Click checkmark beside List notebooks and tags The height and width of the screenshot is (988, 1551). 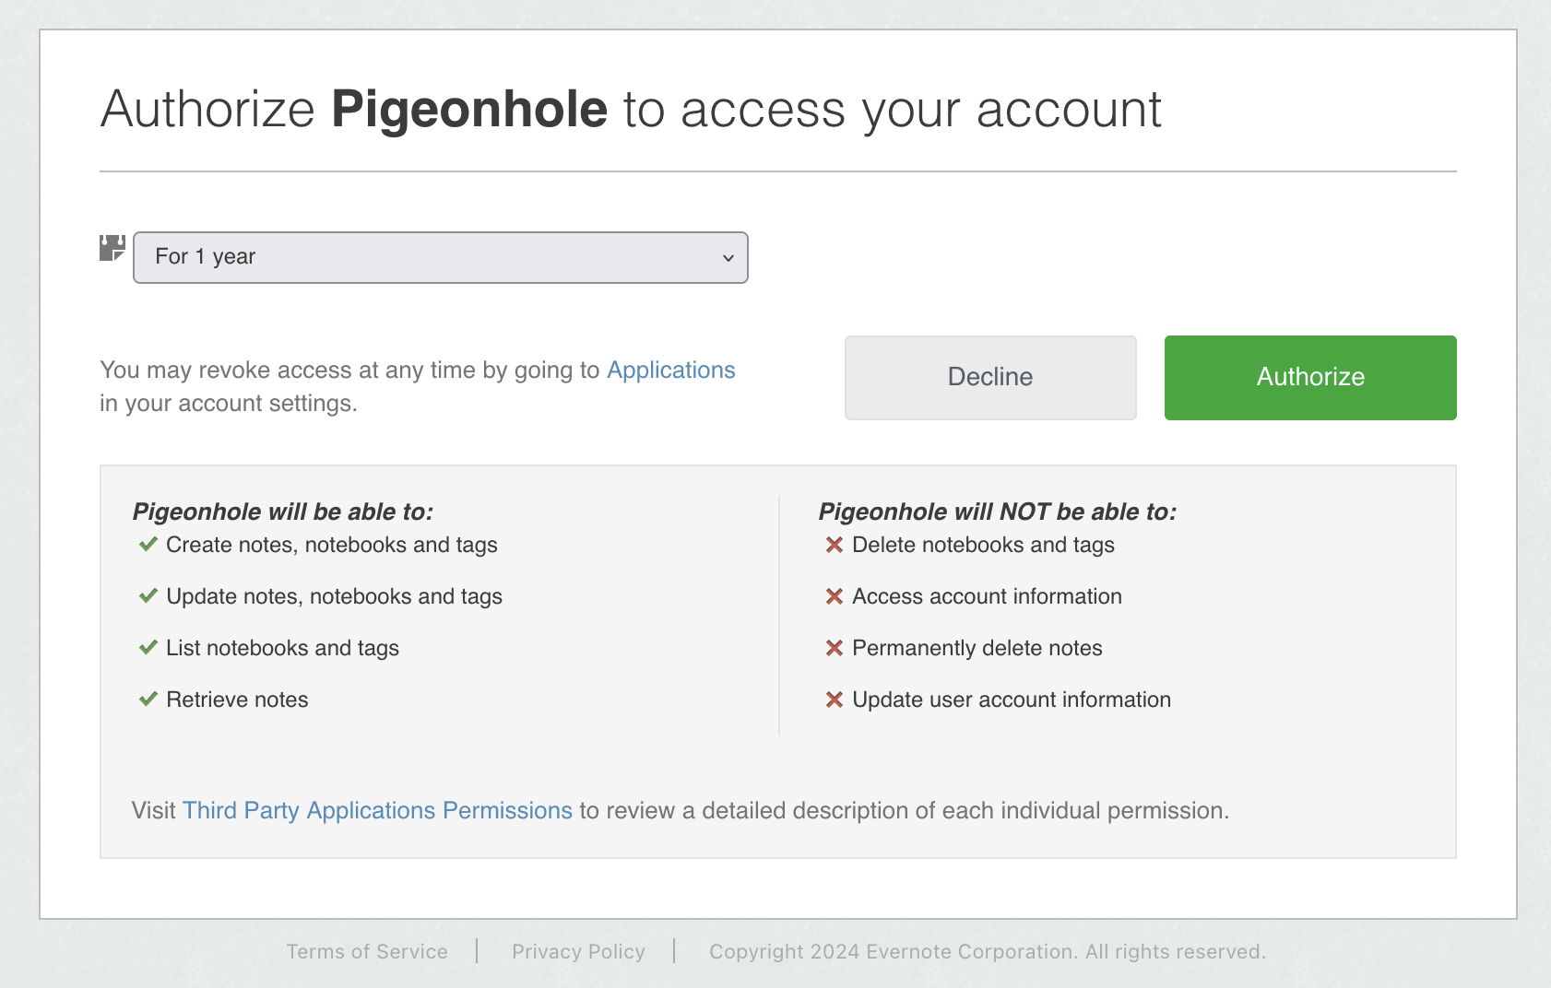[148, 648]
